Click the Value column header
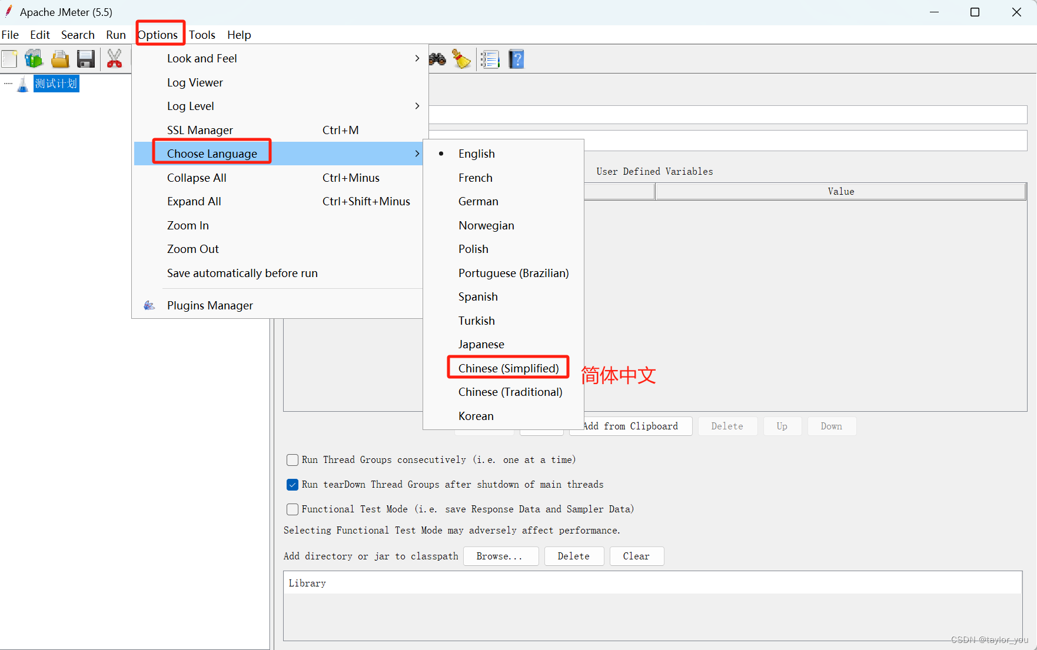This screenshot has width=1037, height=650. (840, 192)
